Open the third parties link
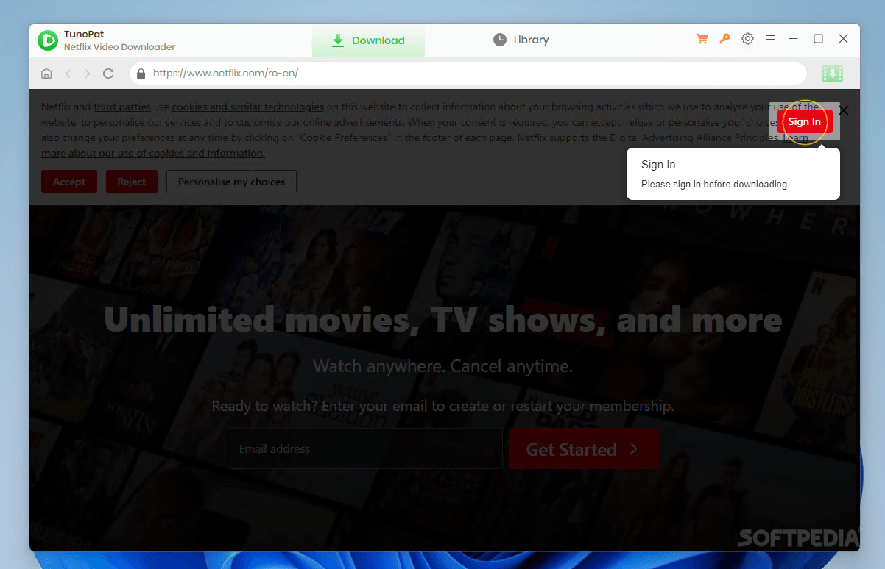This screenshot has width=885, height=569. click(121, 107)
